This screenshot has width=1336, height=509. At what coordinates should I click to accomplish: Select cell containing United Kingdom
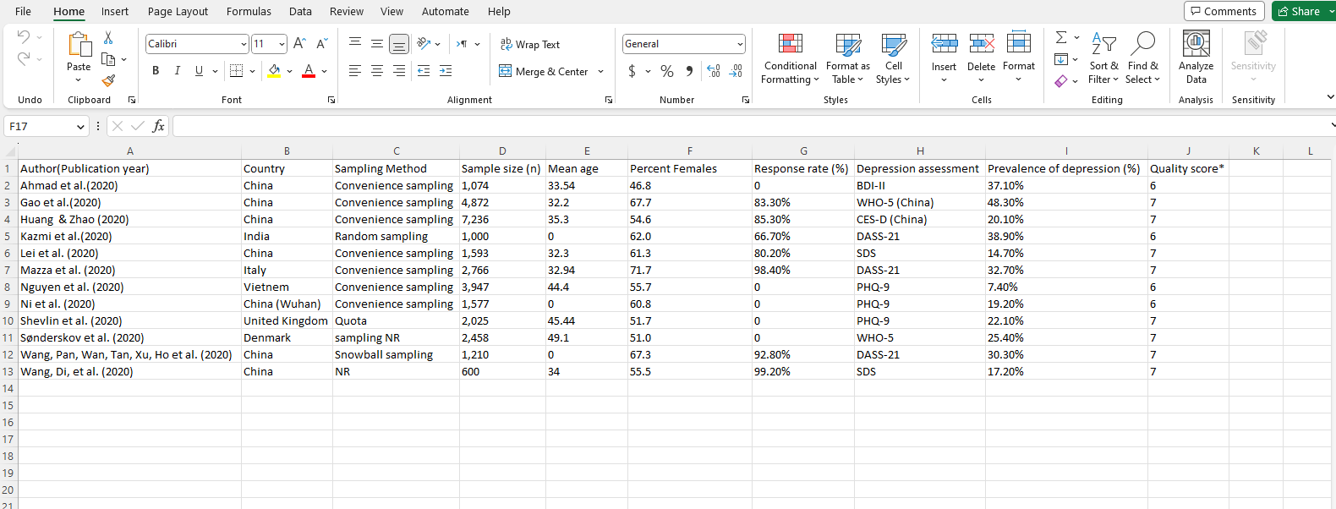point(287,320)
